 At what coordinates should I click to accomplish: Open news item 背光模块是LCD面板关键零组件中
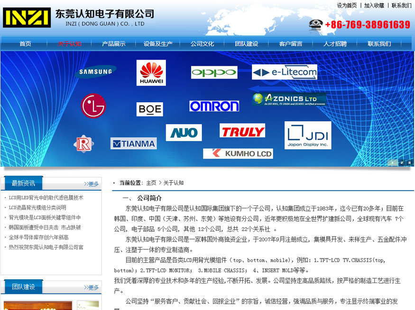(45, 218)
